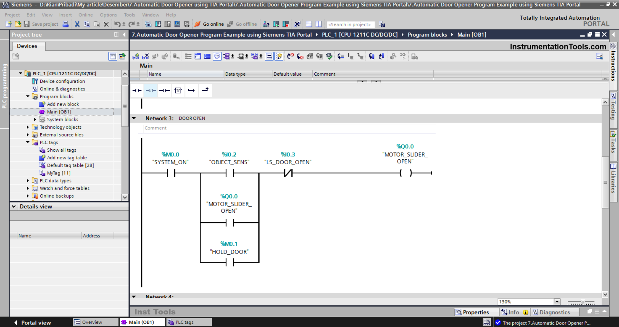Image resolution: width=619 pixels, height=327 pixels.
Task: Collapse Network 3 DOOR OPEN
Action: point(134,118)
